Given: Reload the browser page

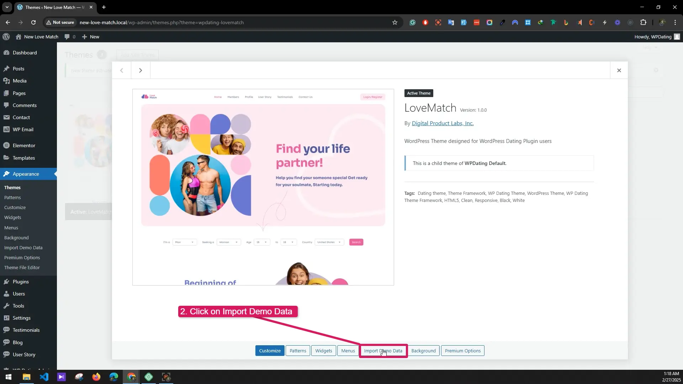Looking at the screenshot, I should pyautogui.click(x=33, y=22).
